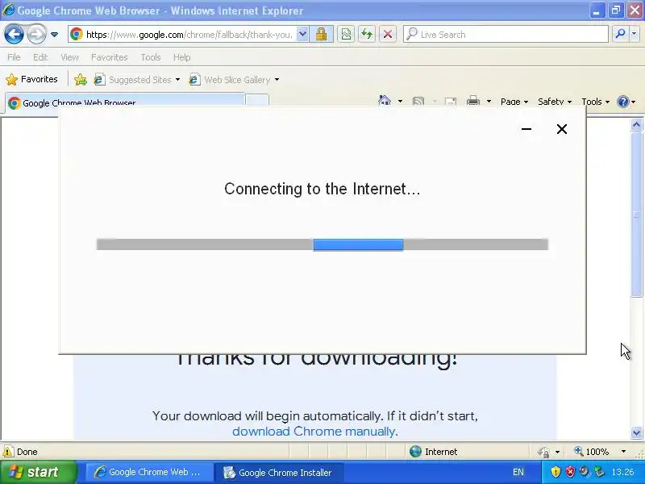Click the Live Search input box
This screenshot has height=484, width=645.
pyautogui.click(x=506, y=34)
